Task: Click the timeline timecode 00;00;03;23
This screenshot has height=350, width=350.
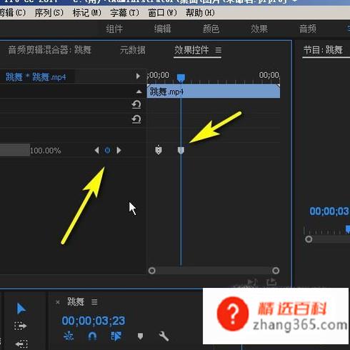Action: coord(94,321)
